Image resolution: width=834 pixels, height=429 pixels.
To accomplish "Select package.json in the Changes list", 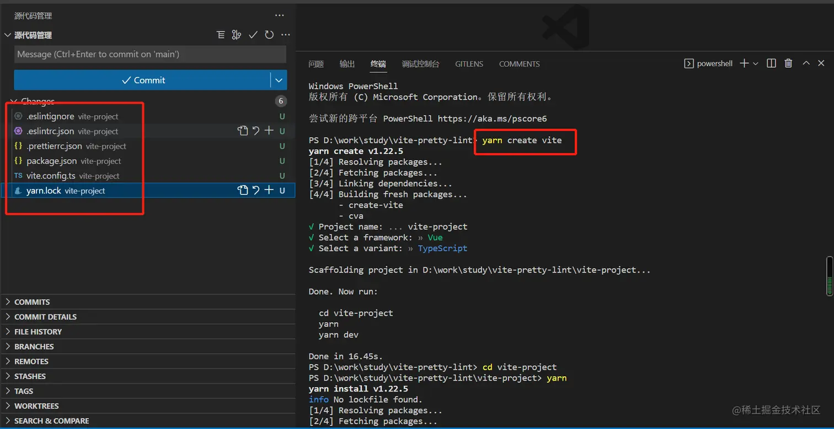I will (148, 161).
